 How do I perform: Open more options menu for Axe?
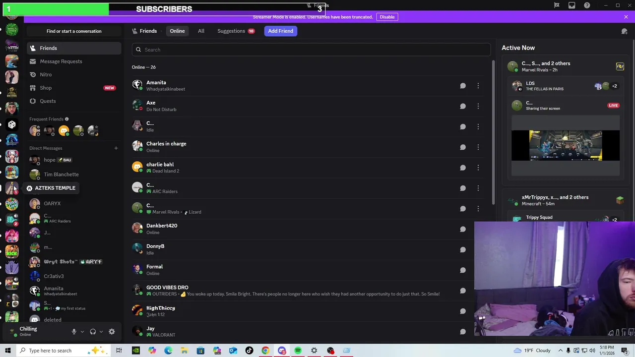478,106
